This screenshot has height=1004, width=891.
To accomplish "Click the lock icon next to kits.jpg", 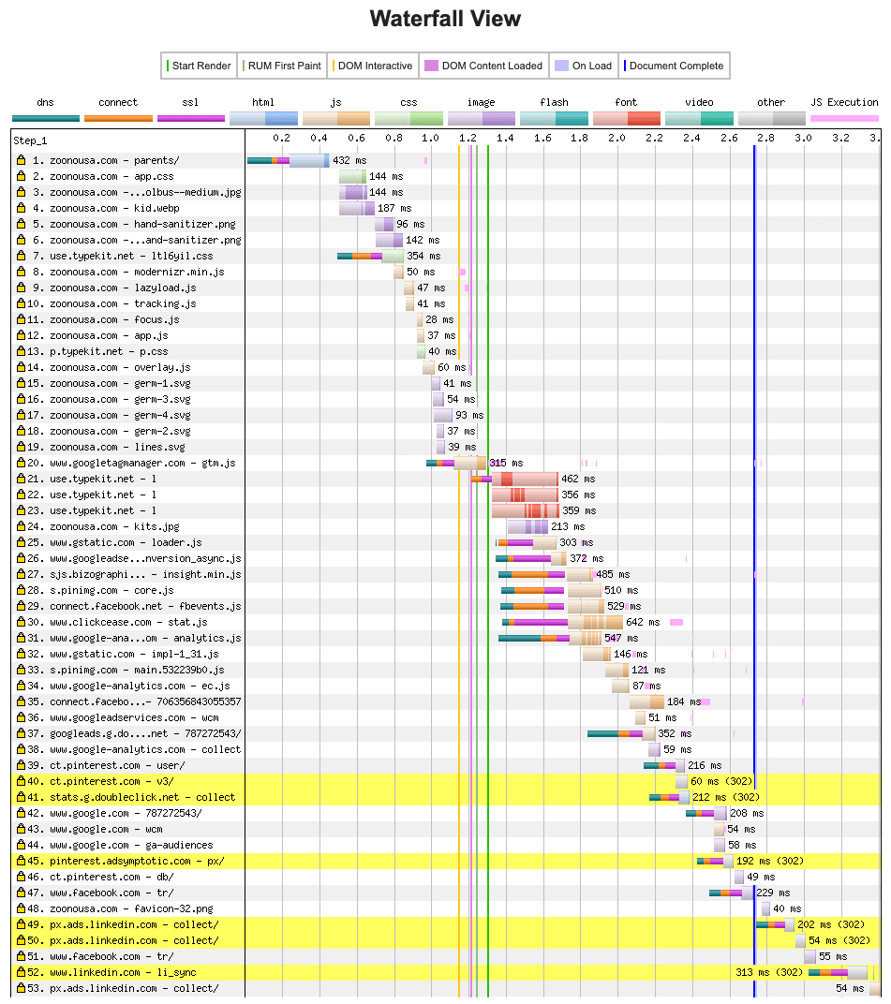I will pyautogui.click(x=22, y=526).
